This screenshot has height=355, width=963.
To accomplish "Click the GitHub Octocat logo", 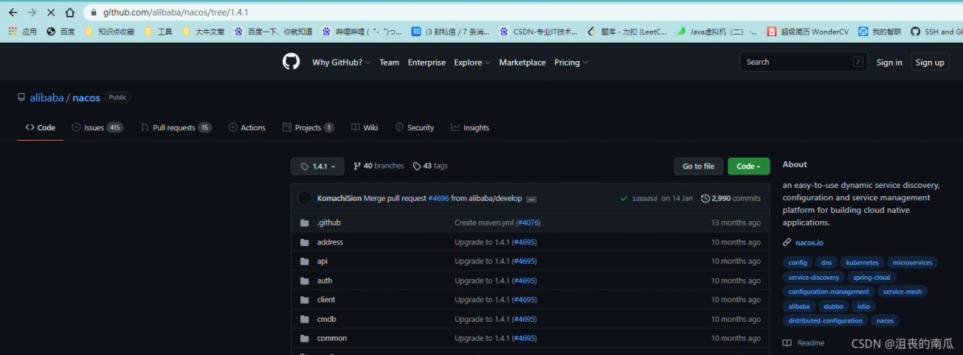I will click(291, 62).
